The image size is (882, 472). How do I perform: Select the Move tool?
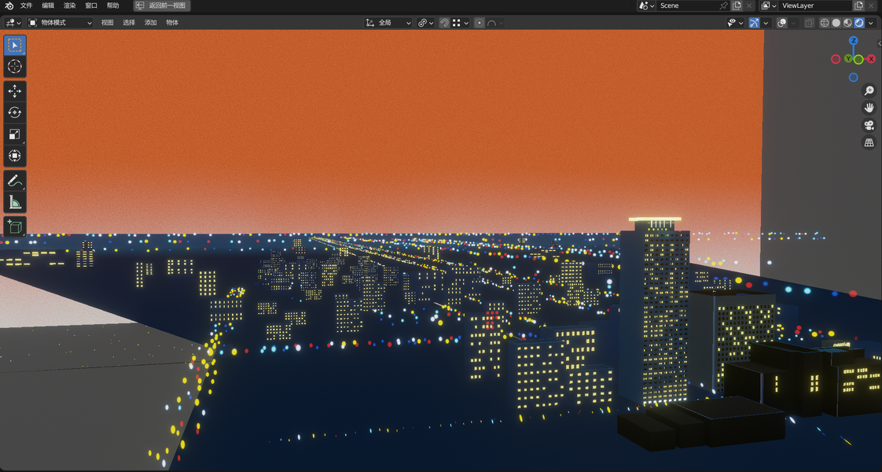coord(15,91)
